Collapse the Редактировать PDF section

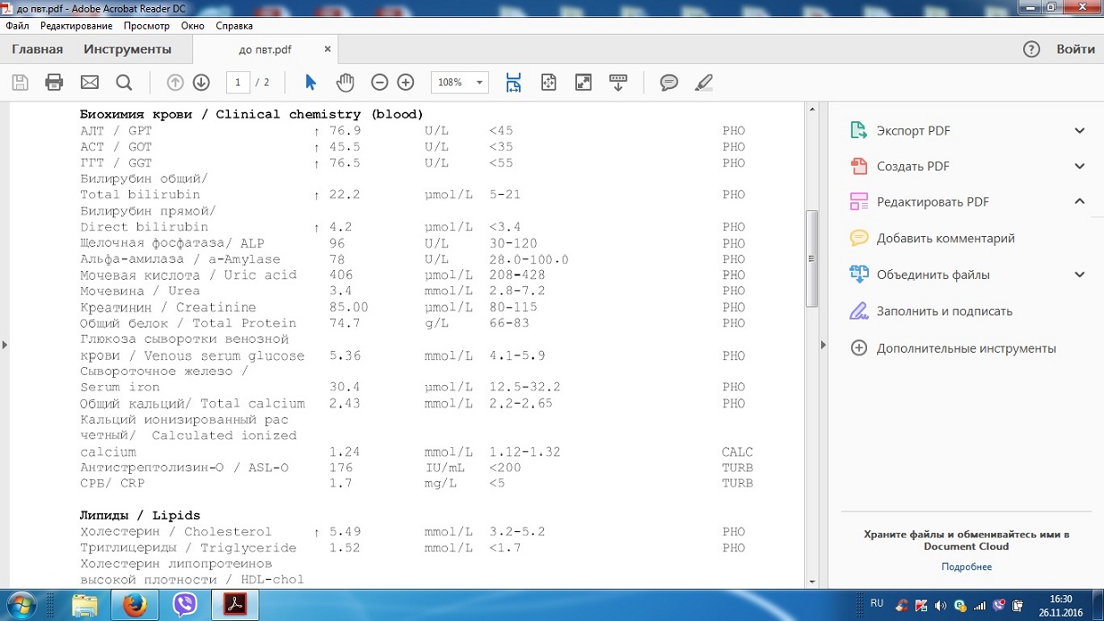coord(1079,202)
